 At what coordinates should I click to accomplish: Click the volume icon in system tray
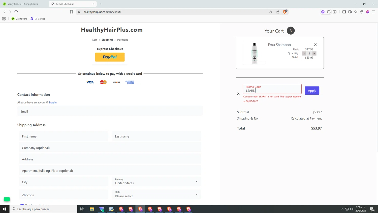tap(352, 209)
